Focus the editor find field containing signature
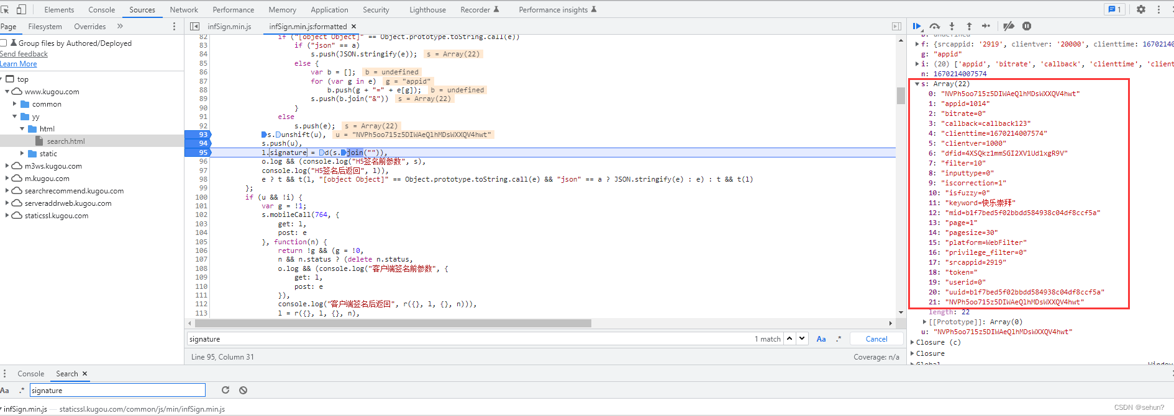This screenshot has height=416, width=1174. coord(470,339)
